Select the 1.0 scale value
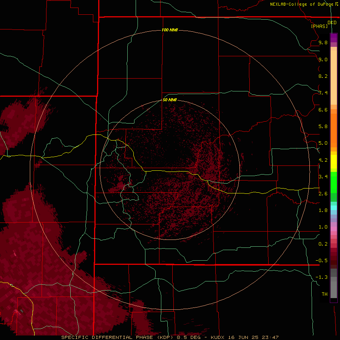340x340 pixels. (323, 227)
